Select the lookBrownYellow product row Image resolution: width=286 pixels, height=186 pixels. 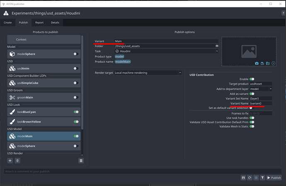click(44, 122)
